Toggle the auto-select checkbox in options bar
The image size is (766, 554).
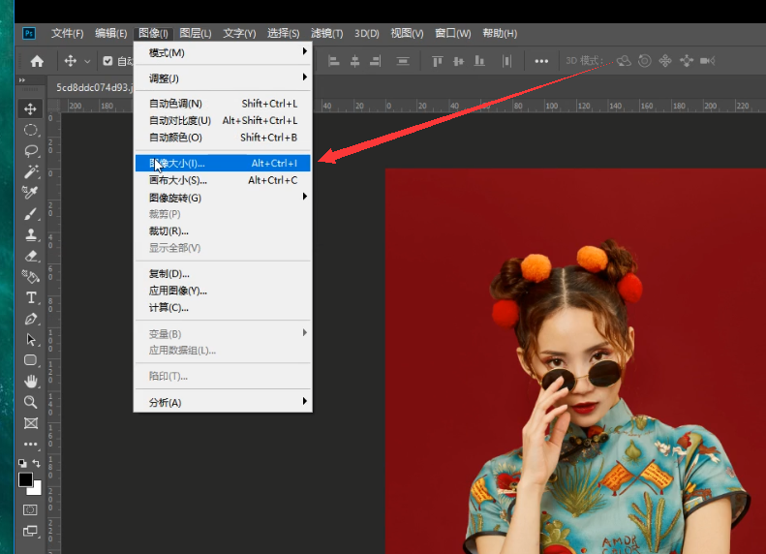click(x=107, y=61)
